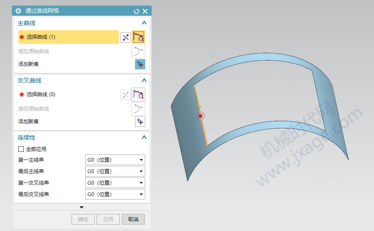
Task: Select the 选择曲线 (0) row in 交叉曲线
Action: pos(69,94)
